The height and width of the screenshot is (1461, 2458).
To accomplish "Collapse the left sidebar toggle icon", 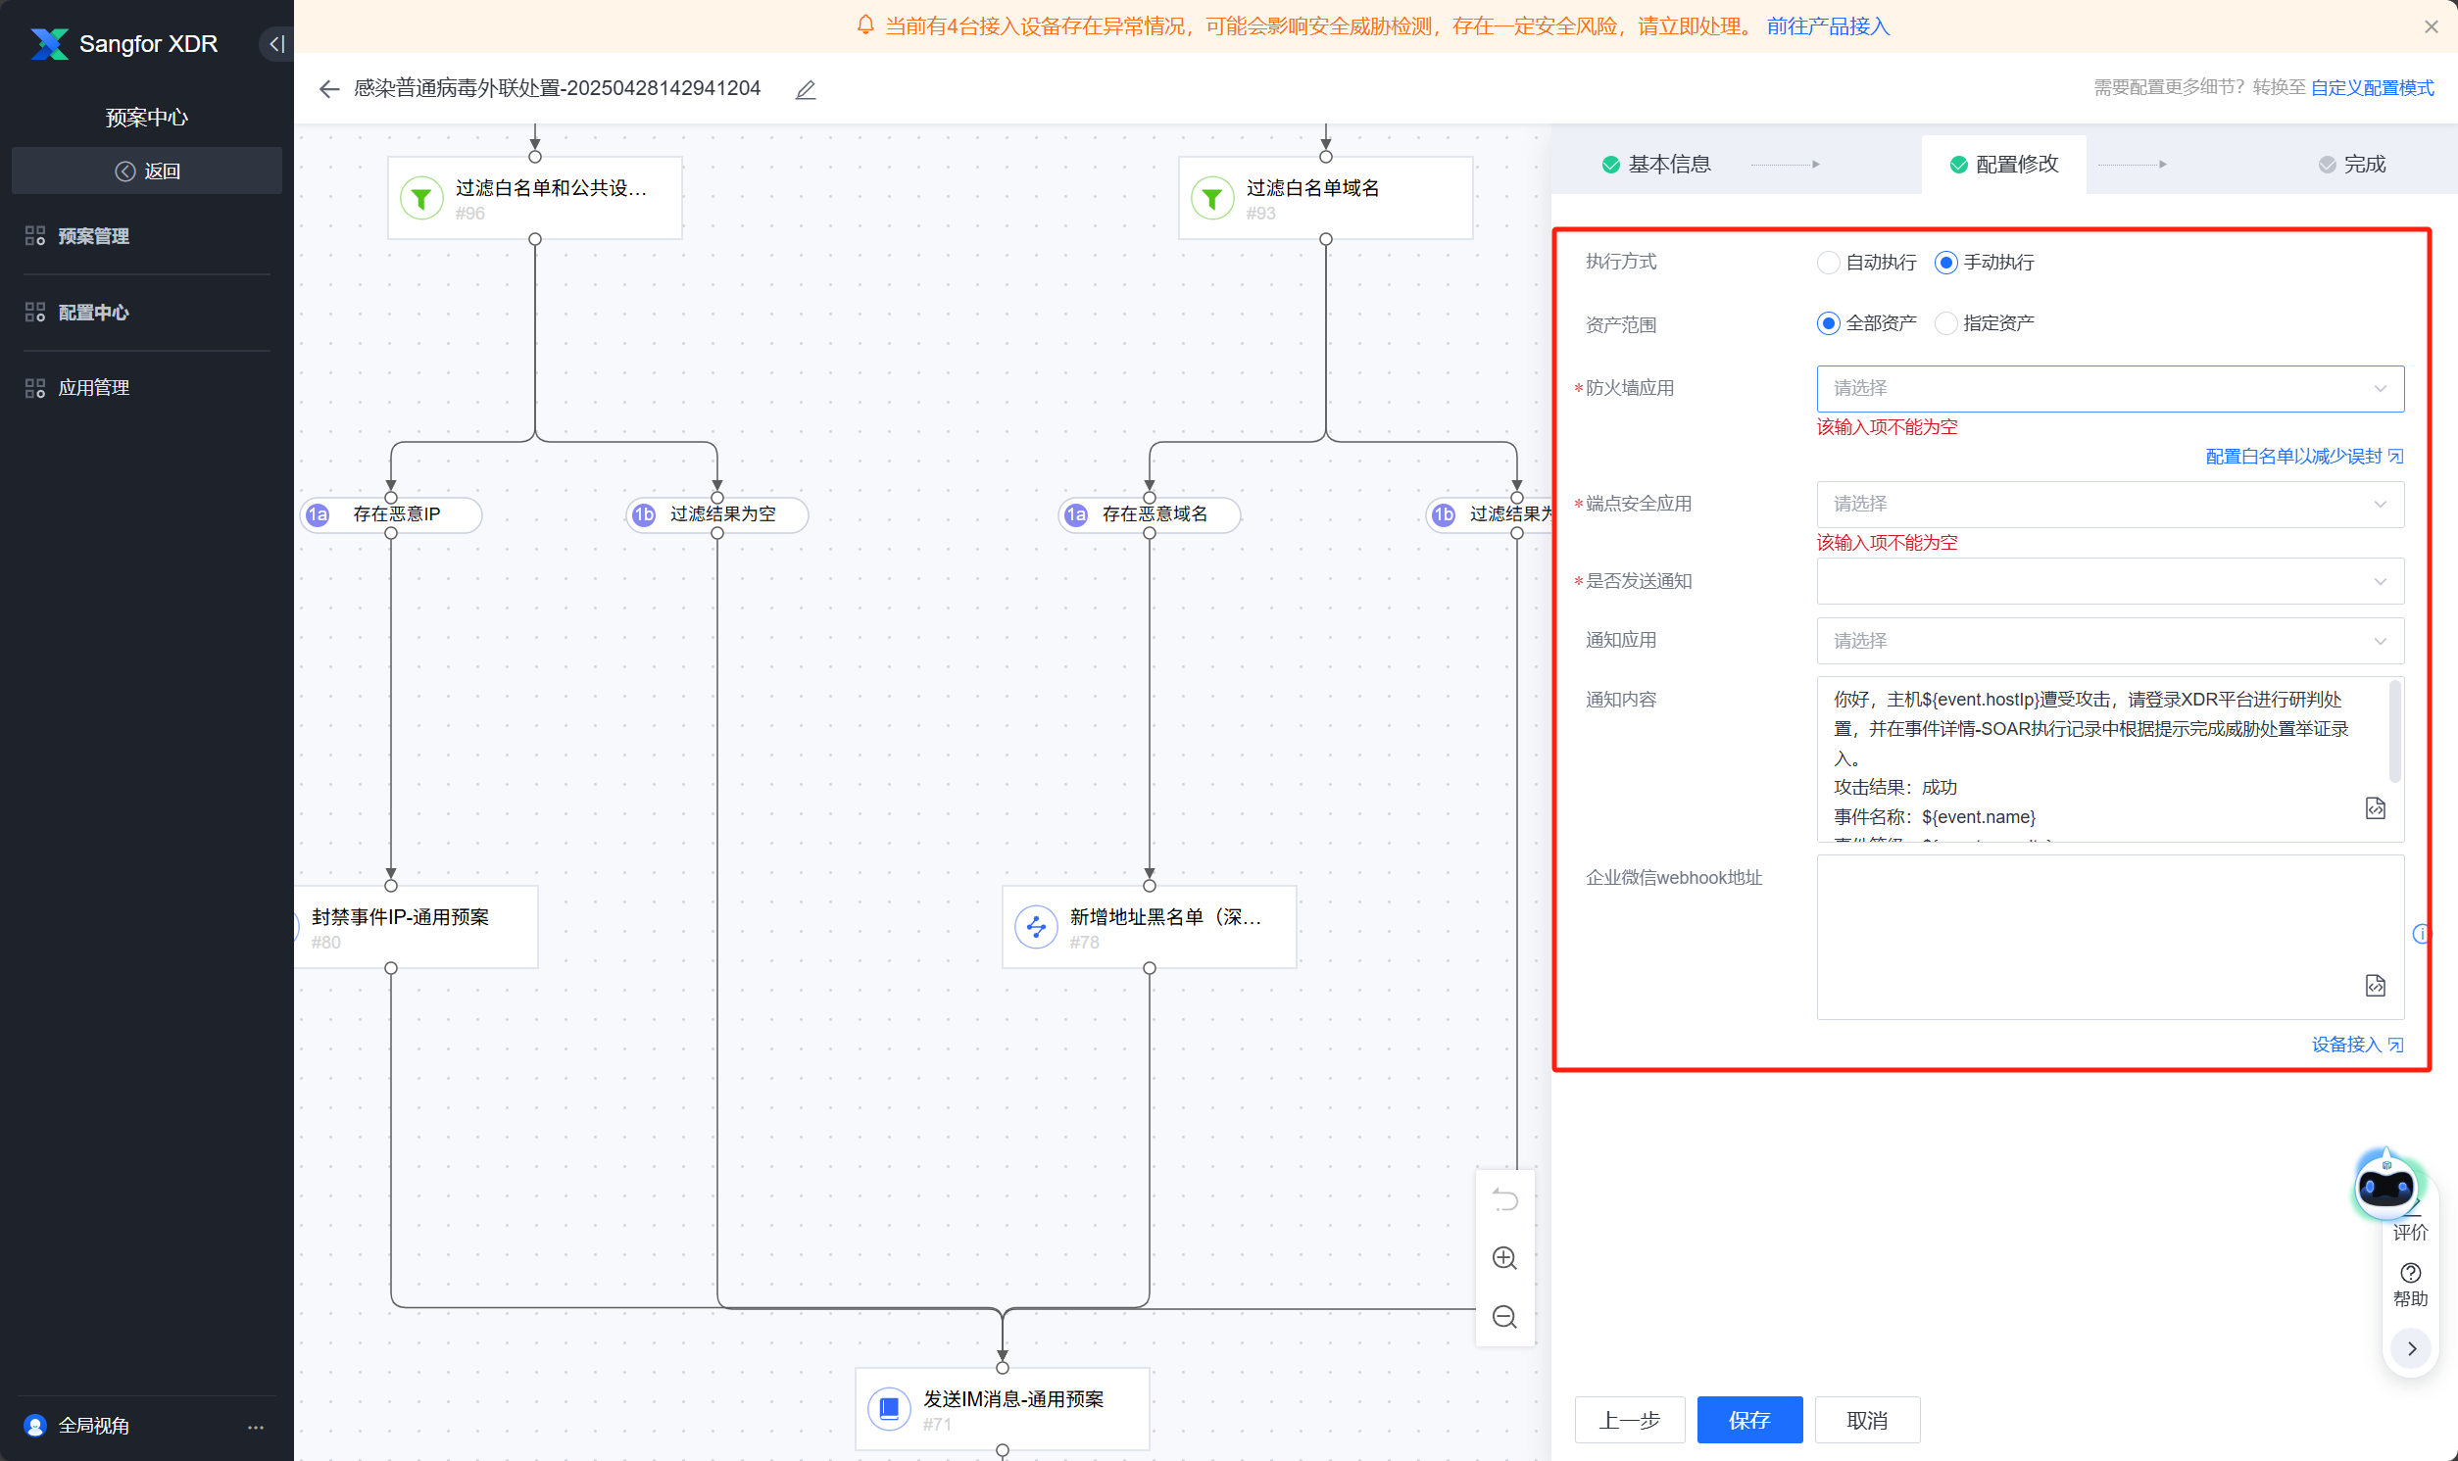I will [276, 44].
